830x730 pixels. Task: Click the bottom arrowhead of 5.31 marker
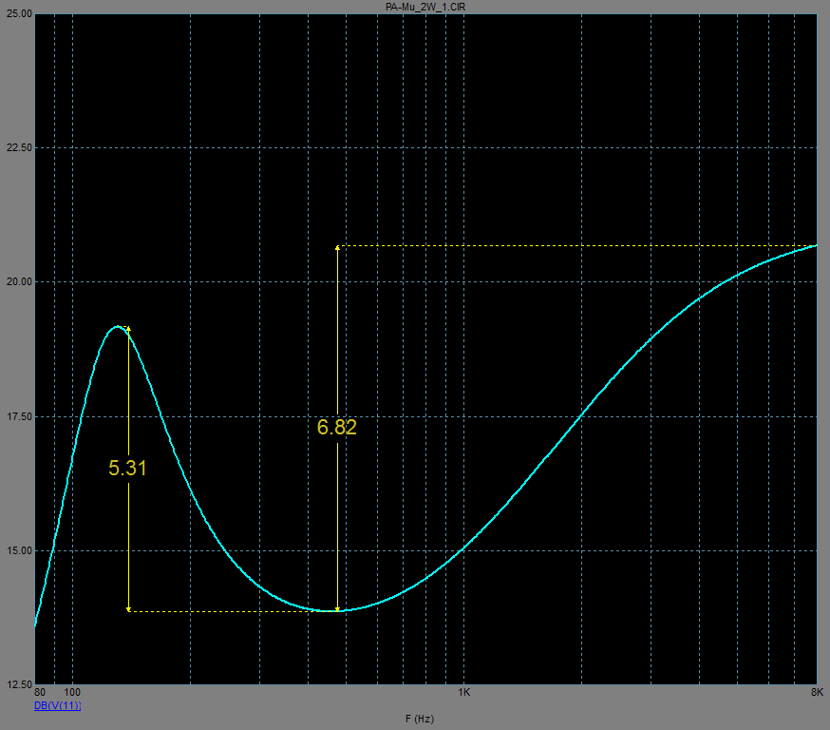tap(127, 608)
